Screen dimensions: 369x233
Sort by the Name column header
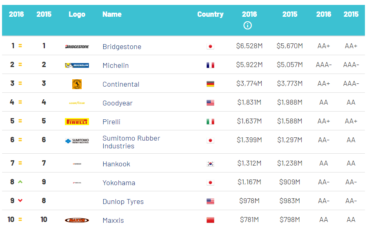[112, 14]
